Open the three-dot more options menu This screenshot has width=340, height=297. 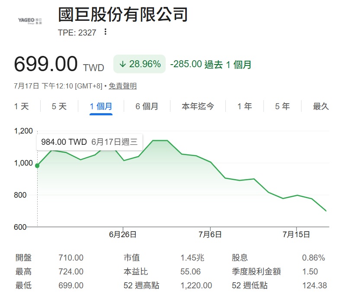106,32
